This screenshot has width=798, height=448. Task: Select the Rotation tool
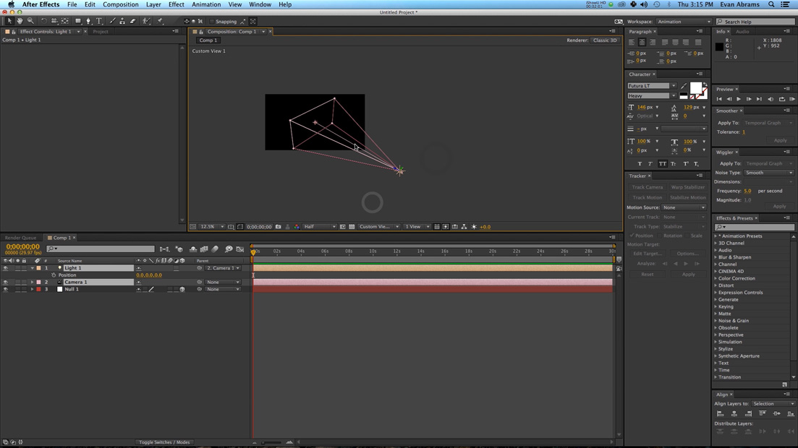43,21
